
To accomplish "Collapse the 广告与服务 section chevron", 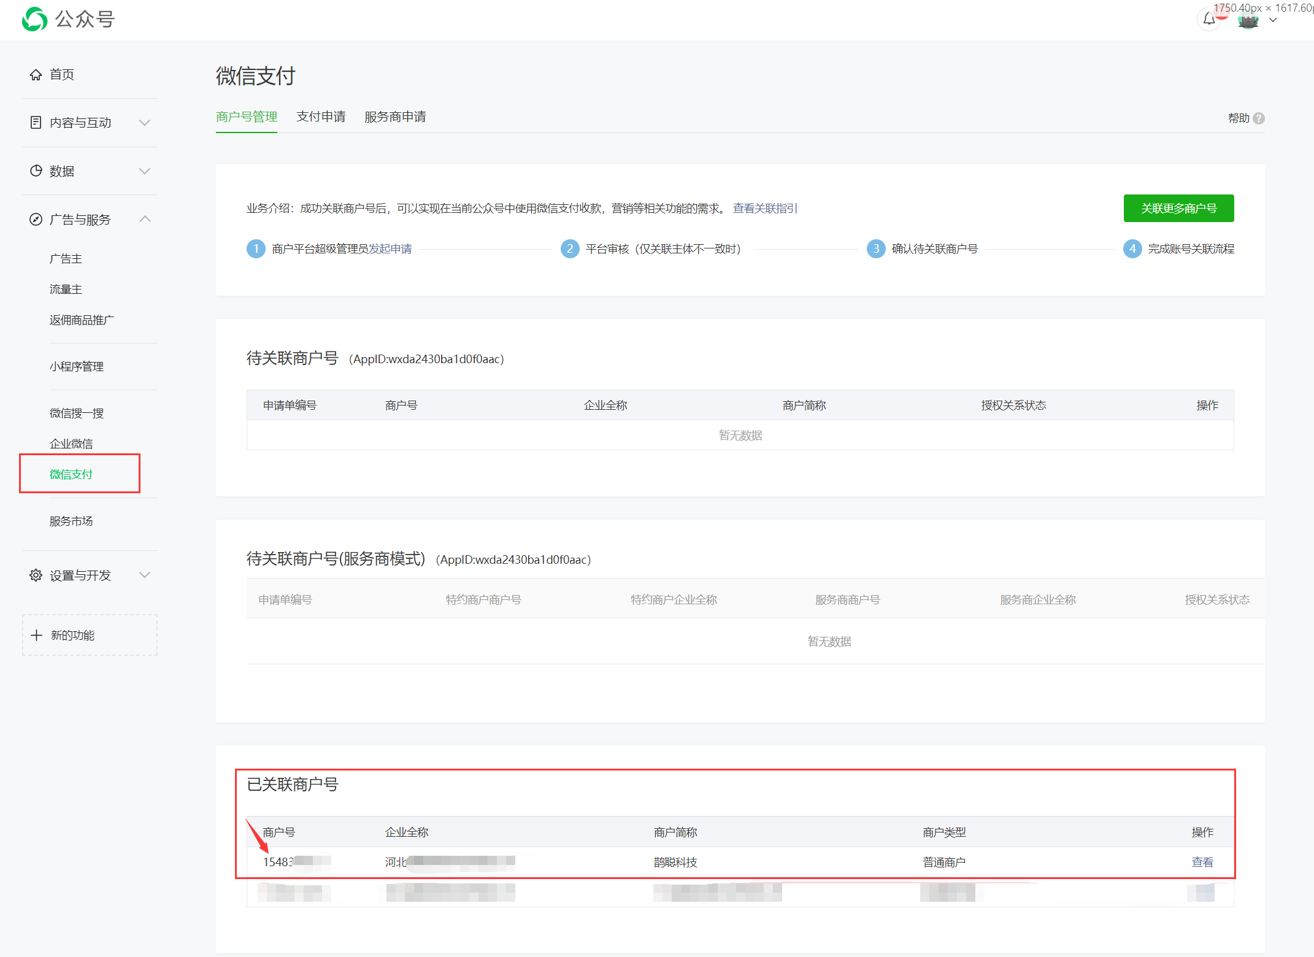I will click(145, 219).
